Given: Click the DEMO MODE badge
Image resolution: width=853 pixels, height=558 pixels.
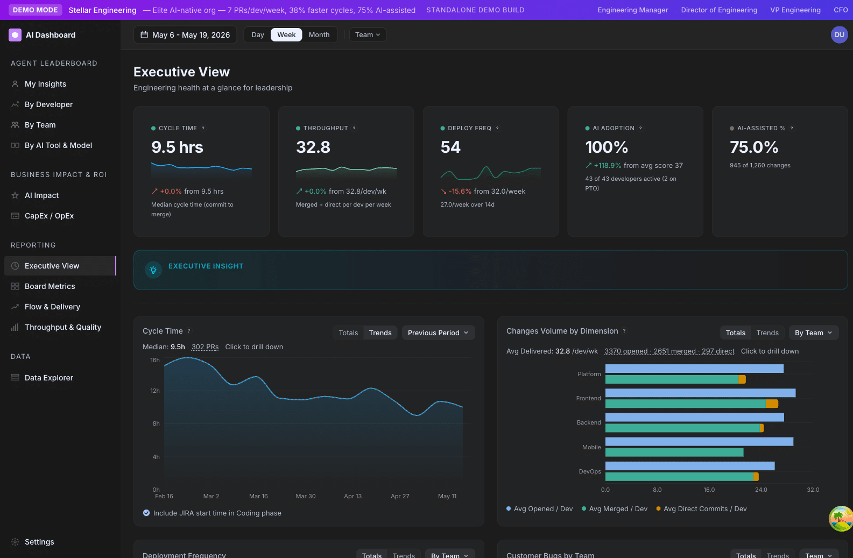Looking at the screenshot, I should point(36,10).
